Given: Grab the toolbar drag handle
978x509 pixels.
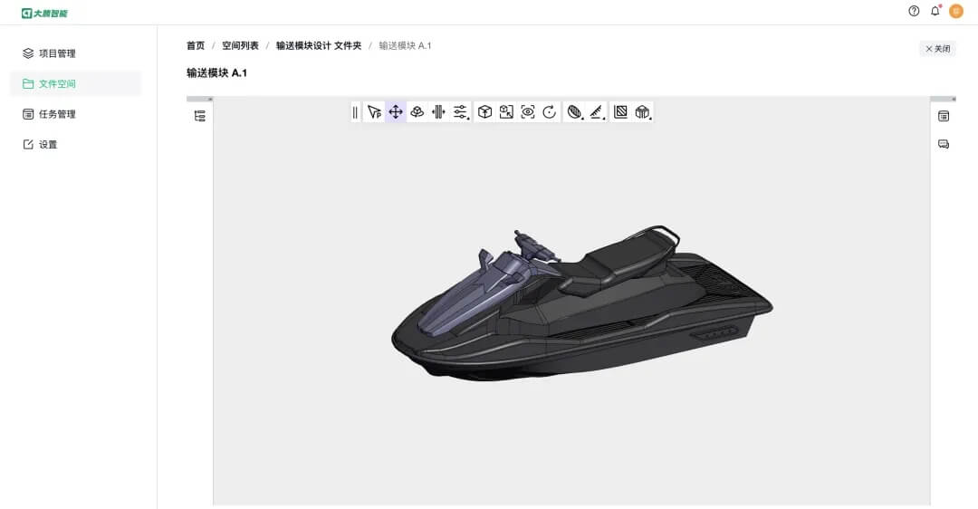Looking at the screenshot, I should [356, 112].
